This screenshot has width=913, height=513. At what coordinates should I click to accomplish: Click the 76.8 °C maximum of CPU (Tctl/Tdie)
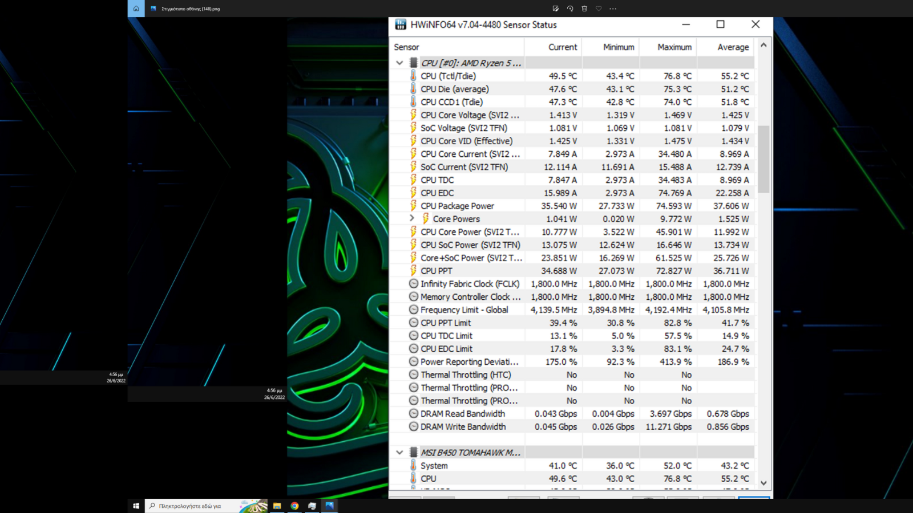point(677,76)
